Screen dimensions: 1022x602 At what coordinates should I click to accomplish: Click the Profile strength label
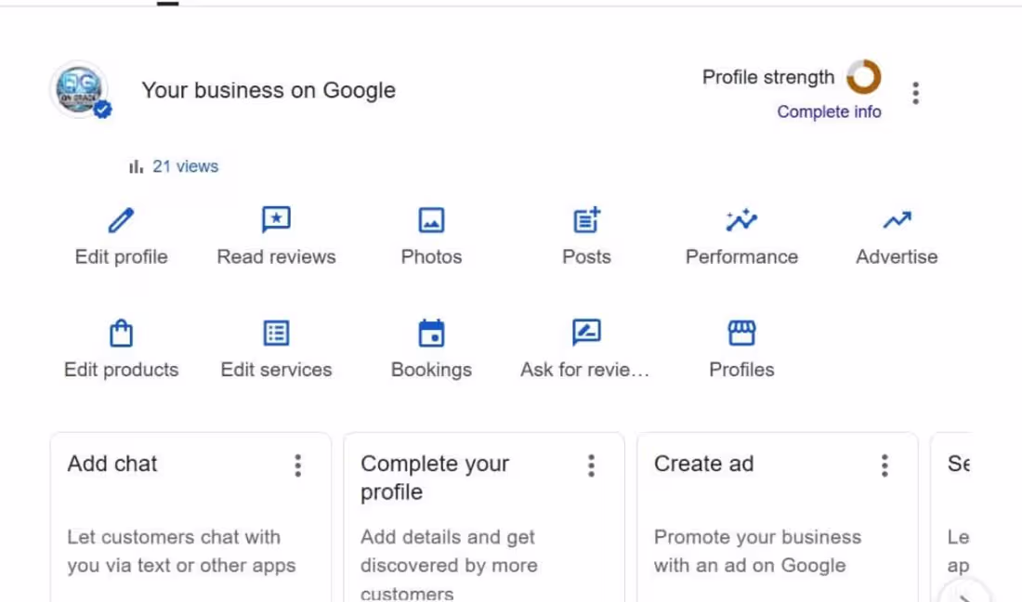(x=768, y=77)
